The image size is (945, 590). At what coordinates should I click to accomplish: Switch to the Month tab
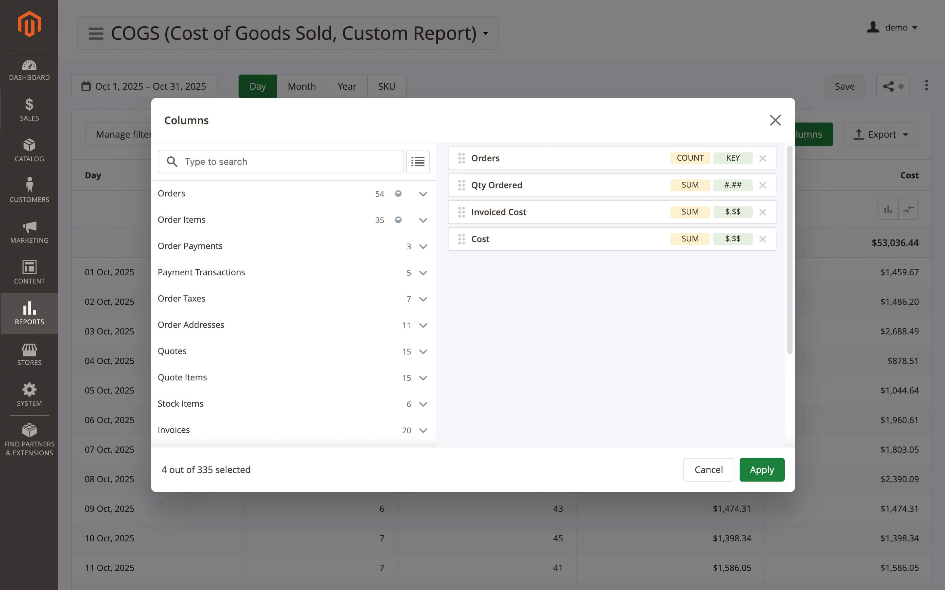[x=302, y=86]
